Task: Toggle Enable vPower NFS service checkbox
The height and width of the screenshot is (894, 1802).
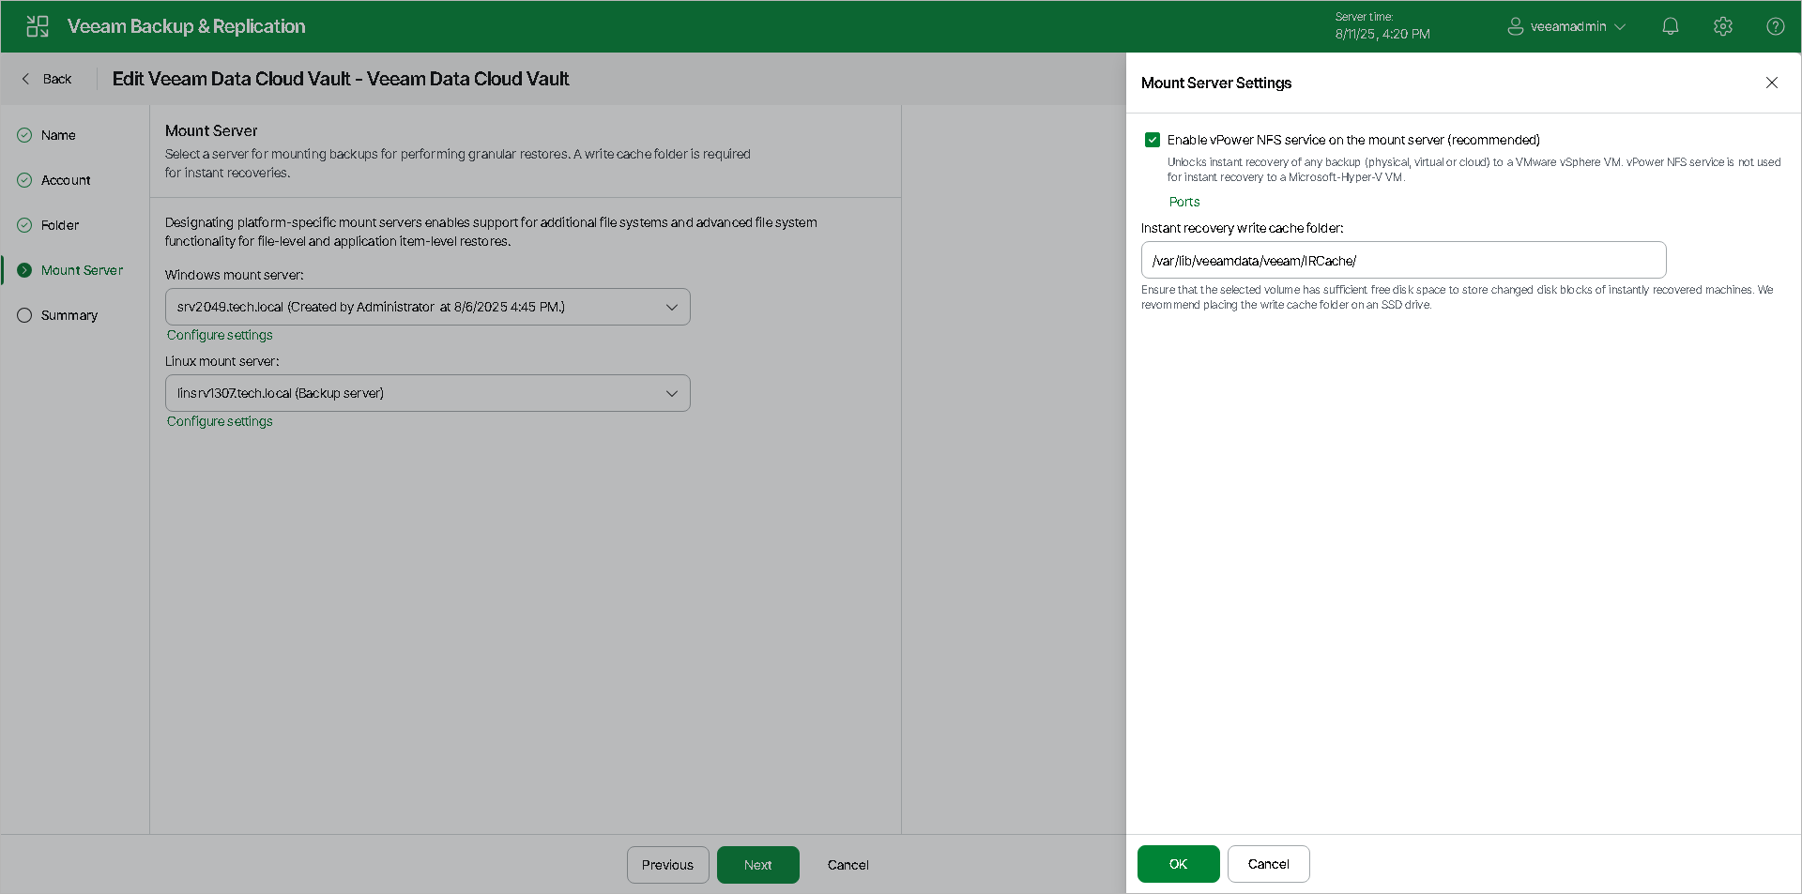Action: (x=1153, y=140)
